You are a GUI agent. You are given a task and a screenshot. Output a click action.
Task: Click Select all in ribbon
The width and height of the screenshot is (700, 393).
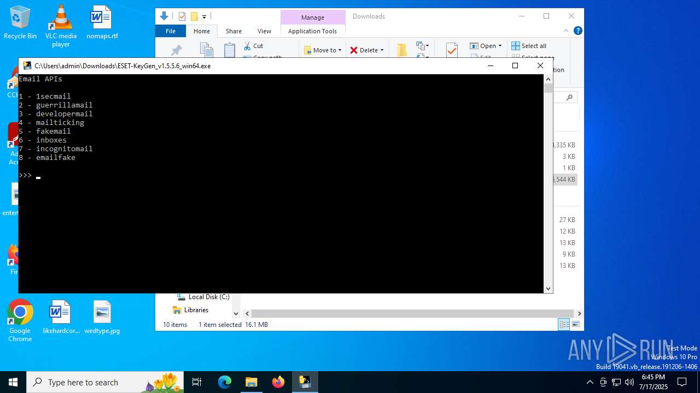coord(529,46)
